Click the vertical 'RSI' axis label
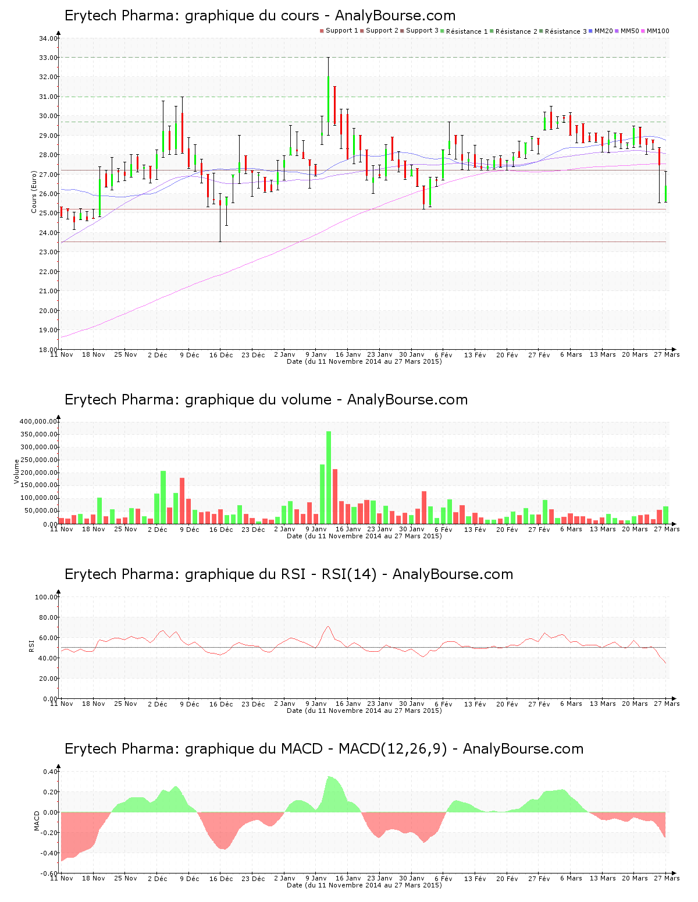 pos(32,646)
